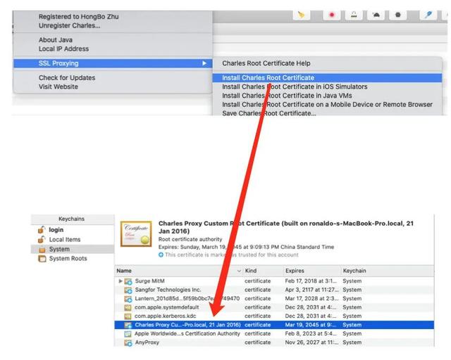Click the Expires column header

[295, 271]
